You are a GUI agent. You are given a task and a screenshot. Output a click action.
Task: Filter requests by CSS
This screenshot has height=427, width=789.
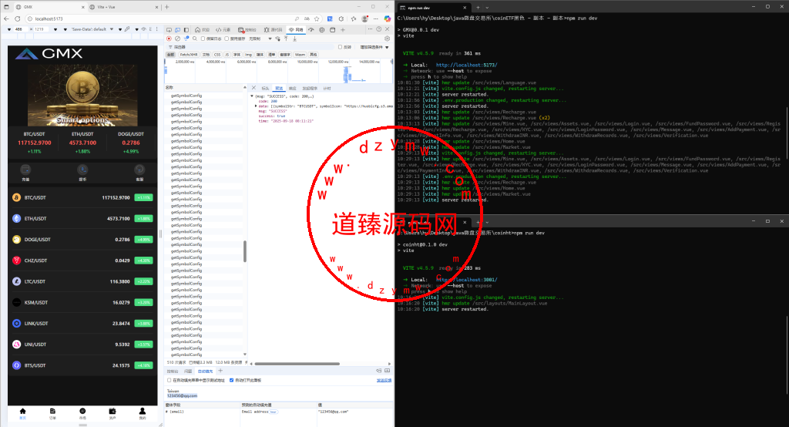coord(217,55)
